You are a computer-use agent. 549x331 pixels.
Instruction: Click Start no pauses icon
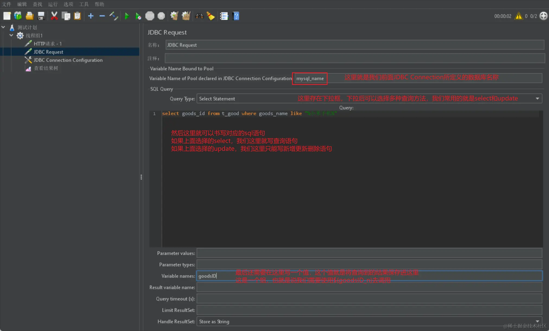(138, 16)
